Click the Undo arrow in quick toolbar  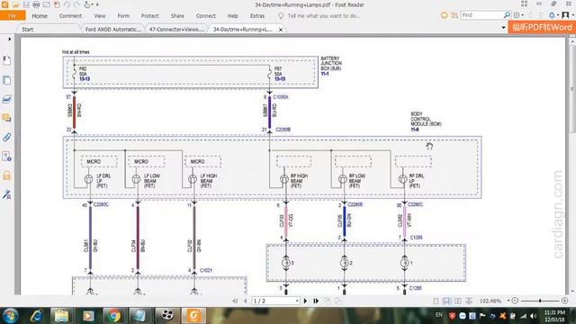tap(67, 4)
